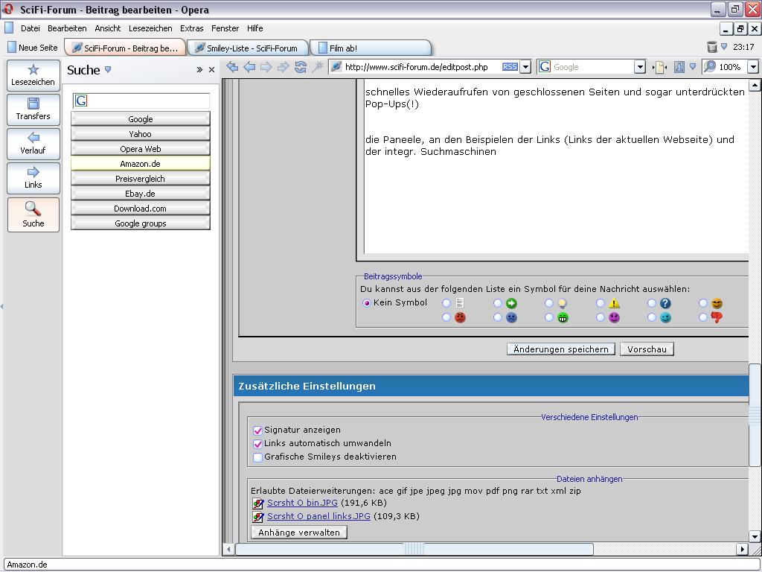Open the Transfers panel
Viewport: 762px width, 572px height.
click(x=33, y=109)
